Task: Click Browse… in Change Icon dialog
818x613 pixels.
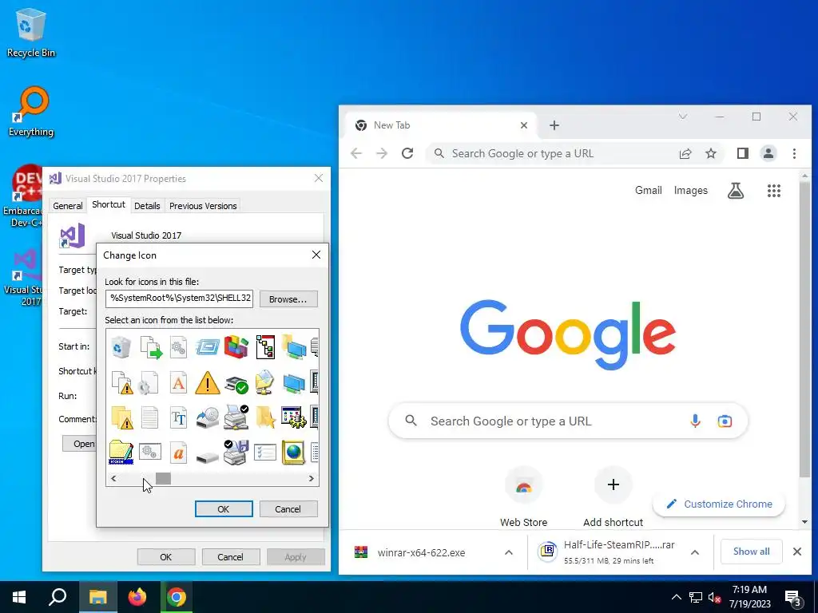Action: point(288,299)
